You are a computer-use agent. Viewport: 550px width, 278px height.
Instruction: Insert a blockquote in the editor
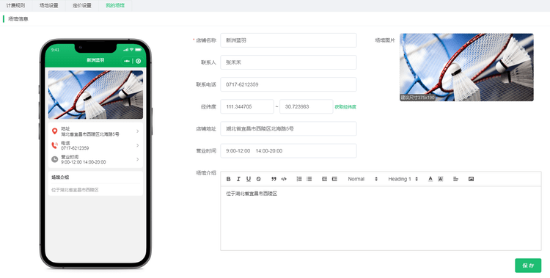[x=274, y=179]
